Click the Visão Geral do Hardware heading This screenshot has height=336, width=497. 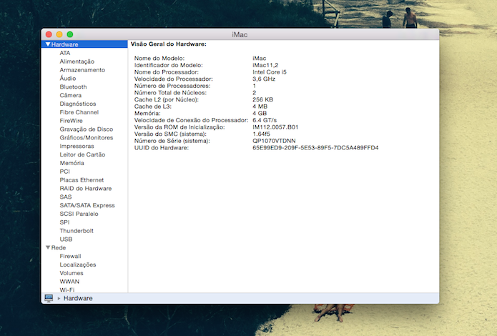(x=169, y=44)
